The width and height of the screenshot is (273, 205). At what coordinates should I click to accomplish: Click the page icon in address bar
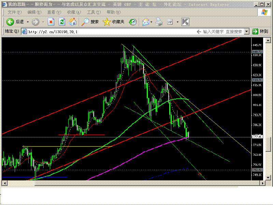(x=25, y=31)
